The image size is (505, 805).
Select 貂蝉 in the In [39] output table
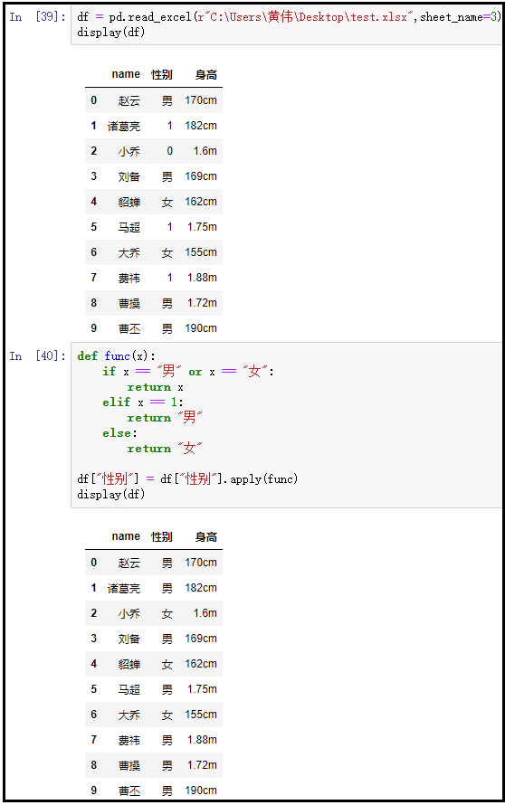(129, 202)
